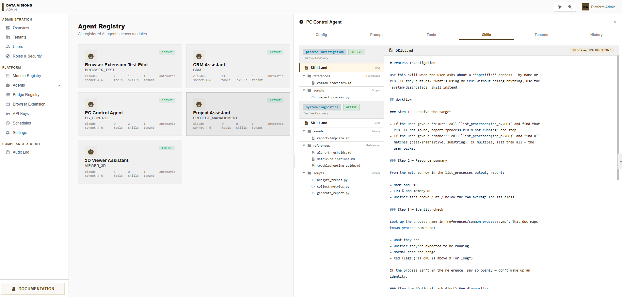Collapse the references folder under process-investigation
622x297 pixels.
[304, 76]
